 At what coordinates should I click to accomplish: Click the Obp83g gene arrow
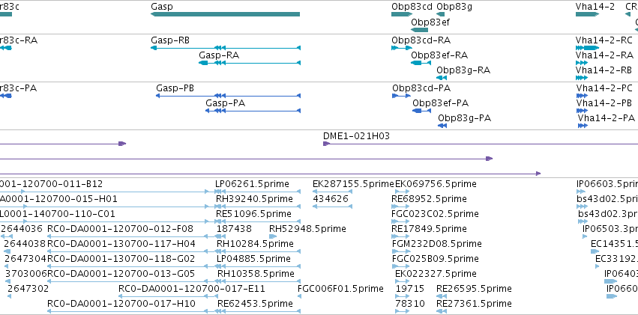click(440, 14)
